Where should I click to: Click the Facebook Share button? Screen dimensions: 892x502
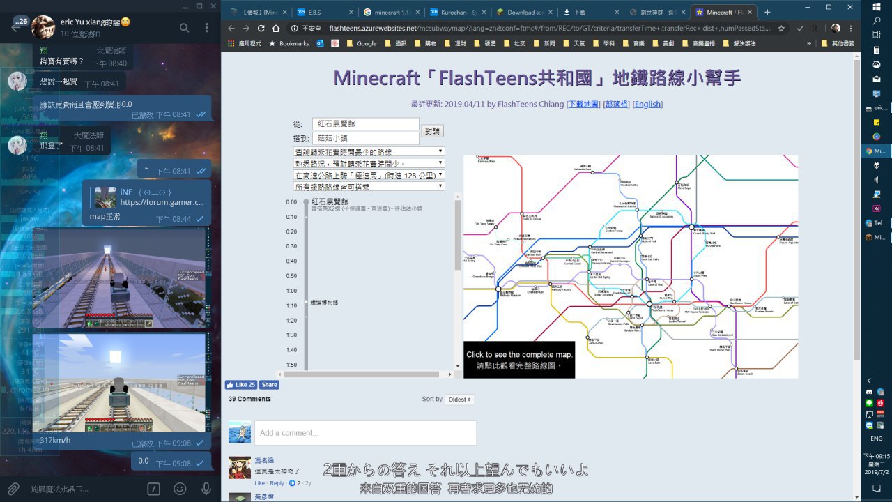pyautogui.click(x=268, y=385)
